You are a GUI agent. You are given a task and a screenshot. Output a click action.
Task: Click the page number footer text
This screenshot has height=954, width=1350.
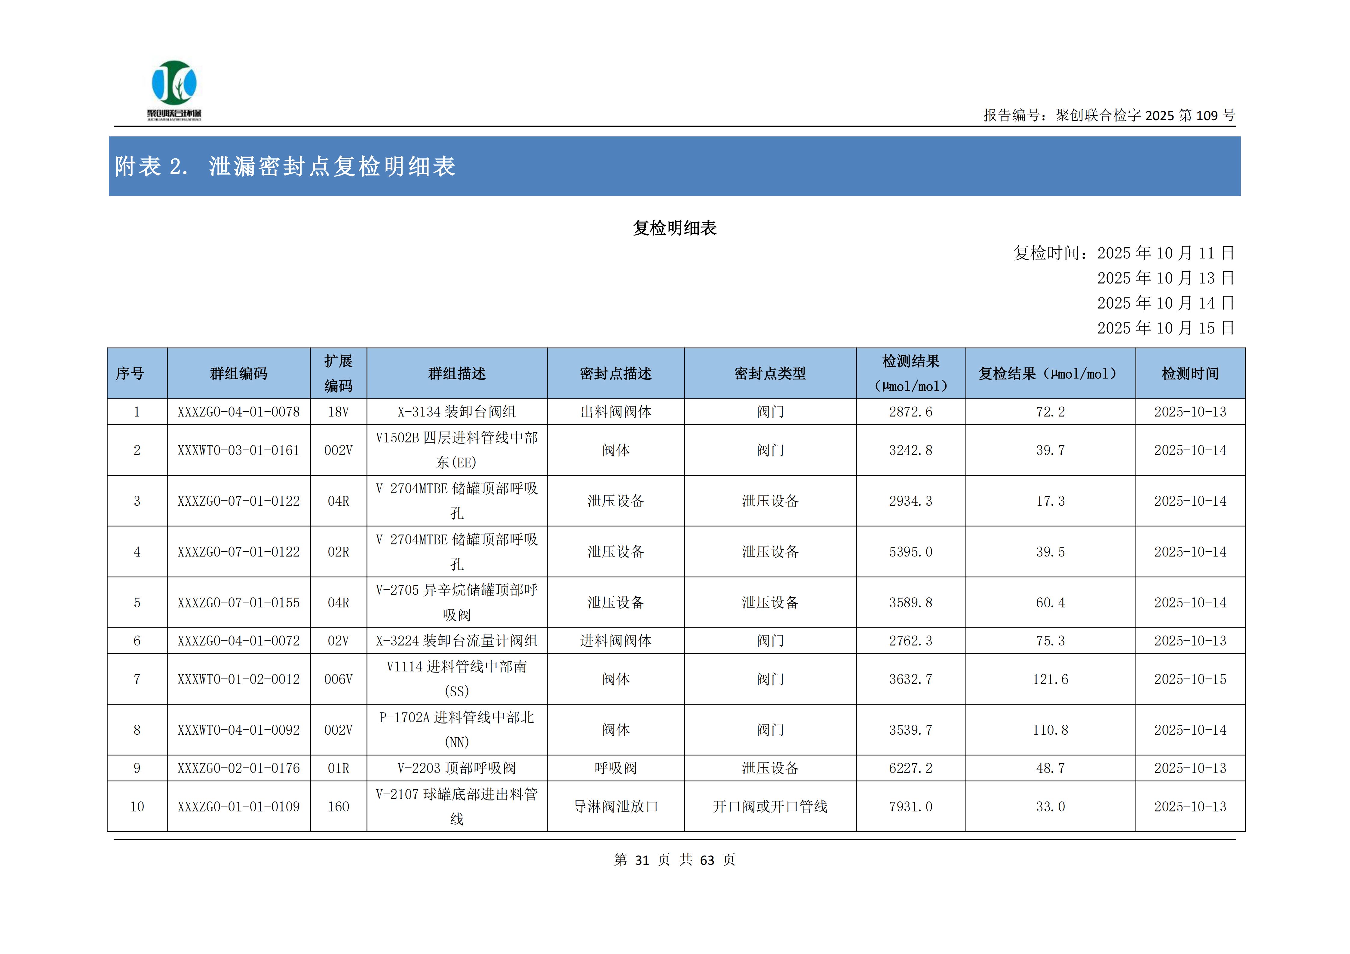[x=674, y=860]
